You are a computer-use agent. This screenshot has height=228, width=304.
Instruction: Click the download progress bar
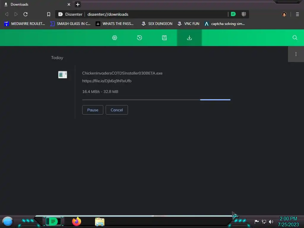[x=156, y=100]
